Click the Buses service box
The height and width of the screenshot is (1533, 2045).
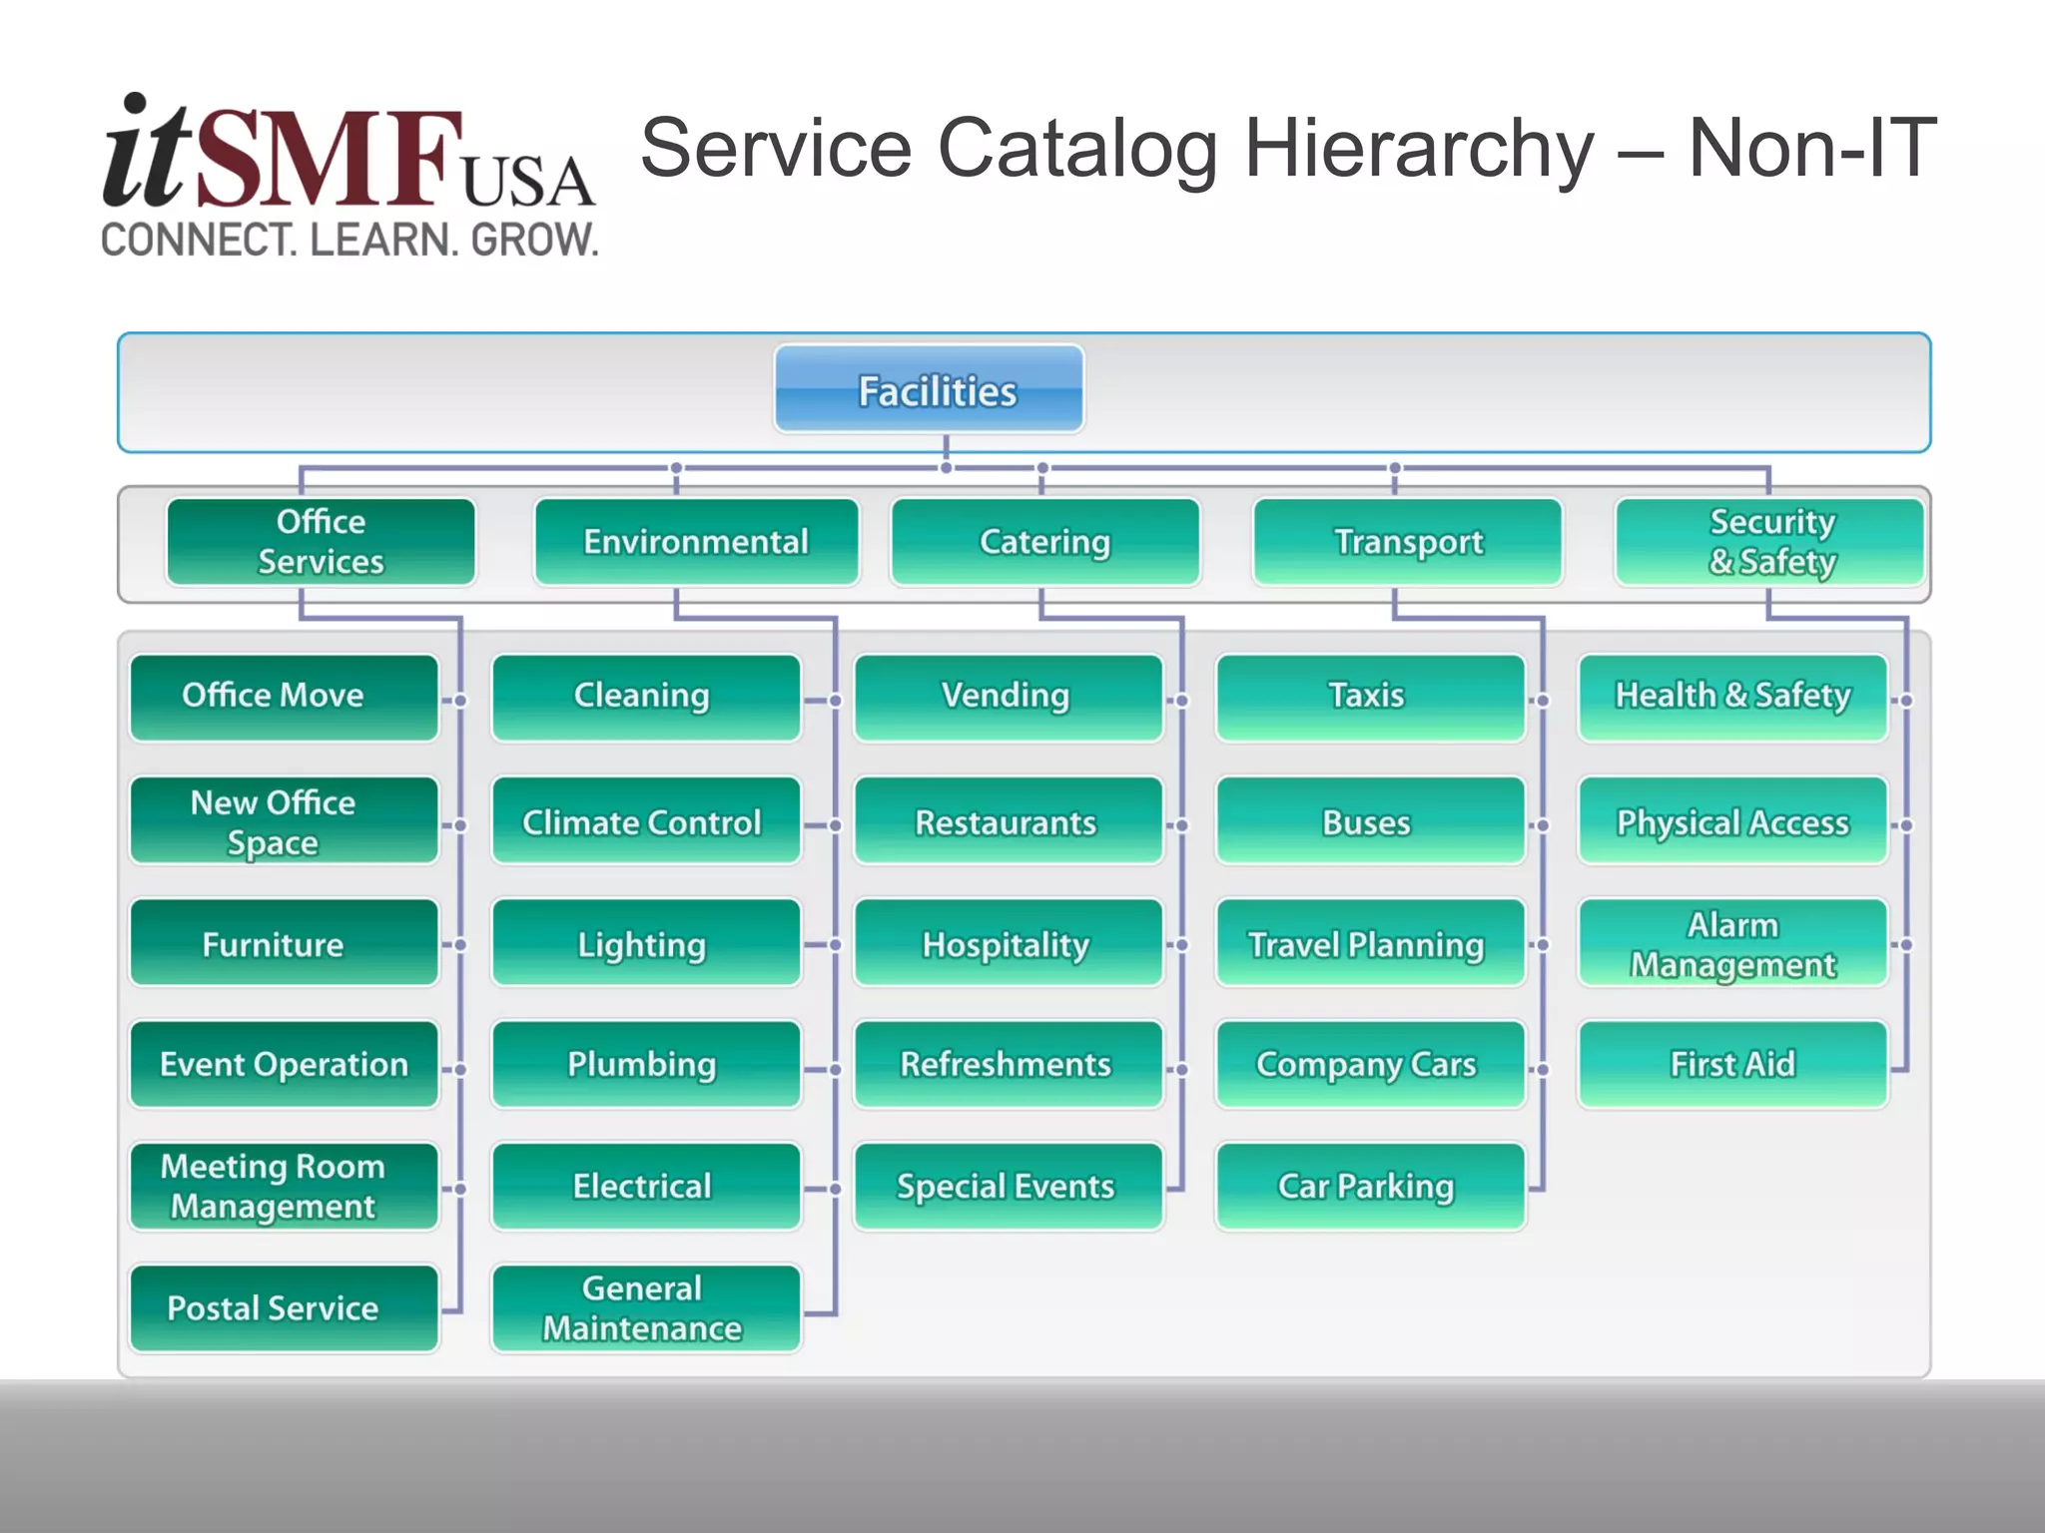(x=1371, y=820)
